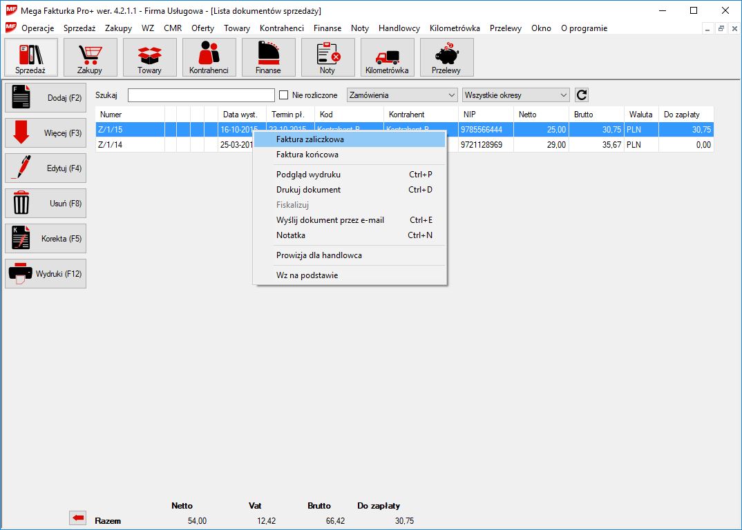This screenshot has height=530, width=742.
Task: Open Przelewy piggy bank icon
Action: 446,57
